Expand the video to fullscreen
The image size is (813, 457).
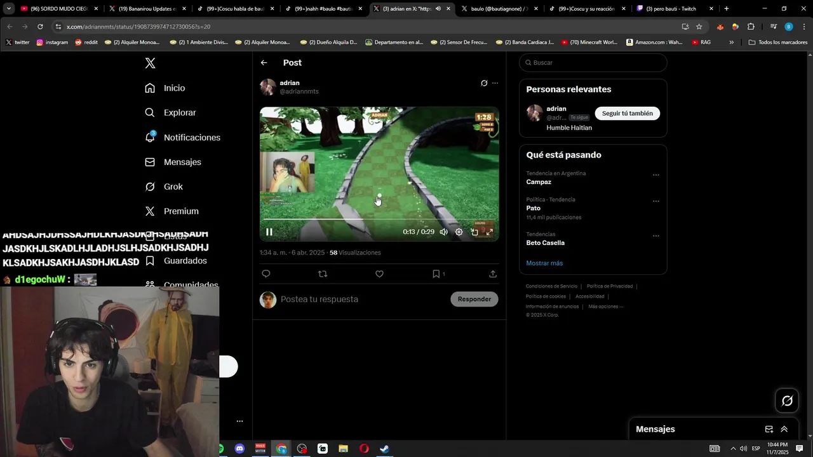click(490, 232)
